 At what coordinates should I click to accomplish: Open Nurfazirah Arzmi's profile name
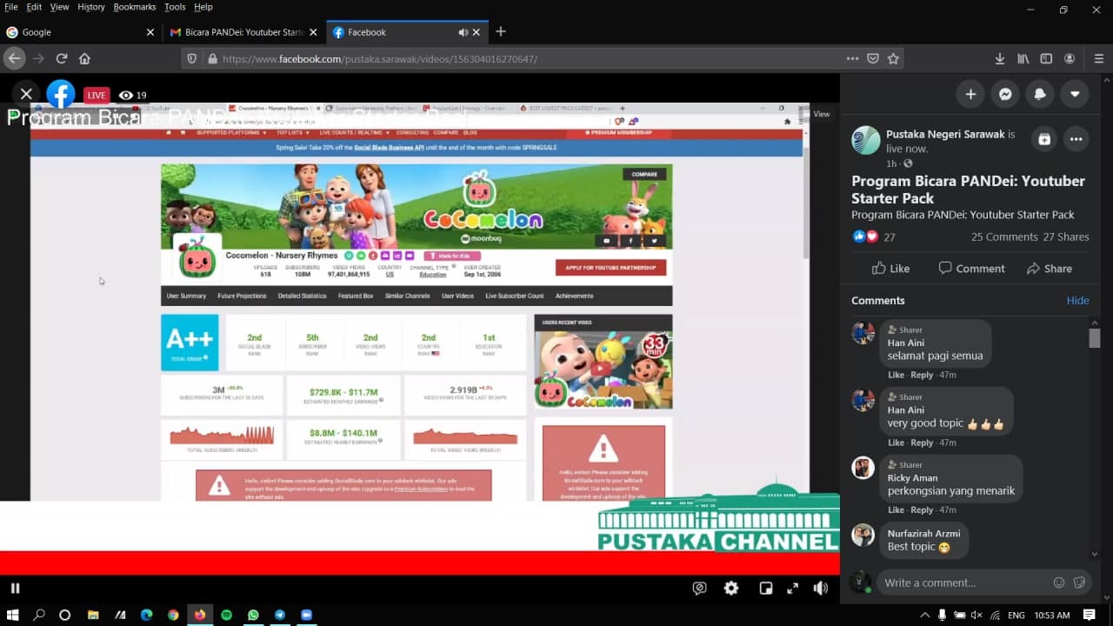click(923, 533)
